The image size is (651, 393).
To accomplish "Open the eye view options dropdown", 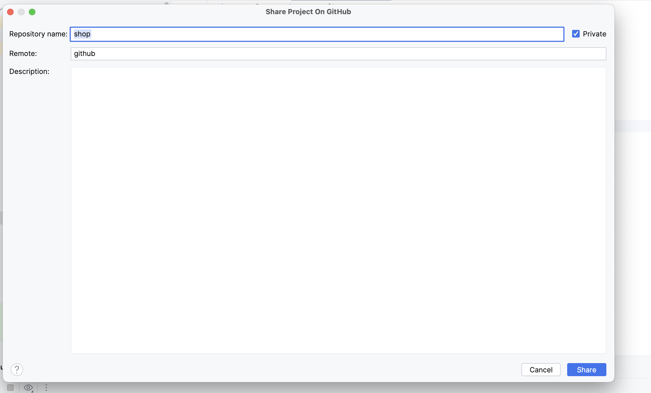I will [x=28, y=388].
